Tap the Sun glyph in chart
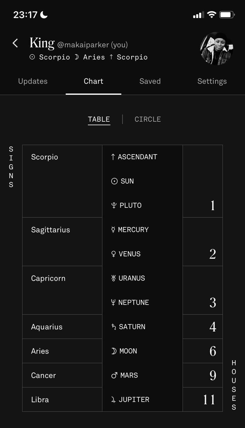 click(114, 181)
